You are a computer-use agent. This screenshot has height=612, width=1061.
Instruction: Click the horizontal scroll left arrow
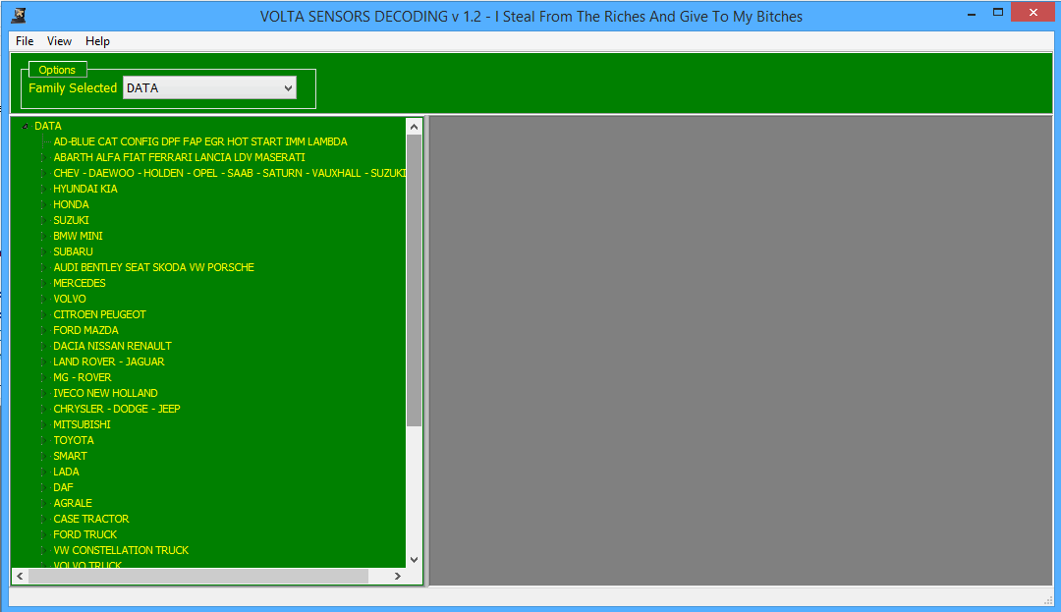pyautogui.click(x=20, y=576)
